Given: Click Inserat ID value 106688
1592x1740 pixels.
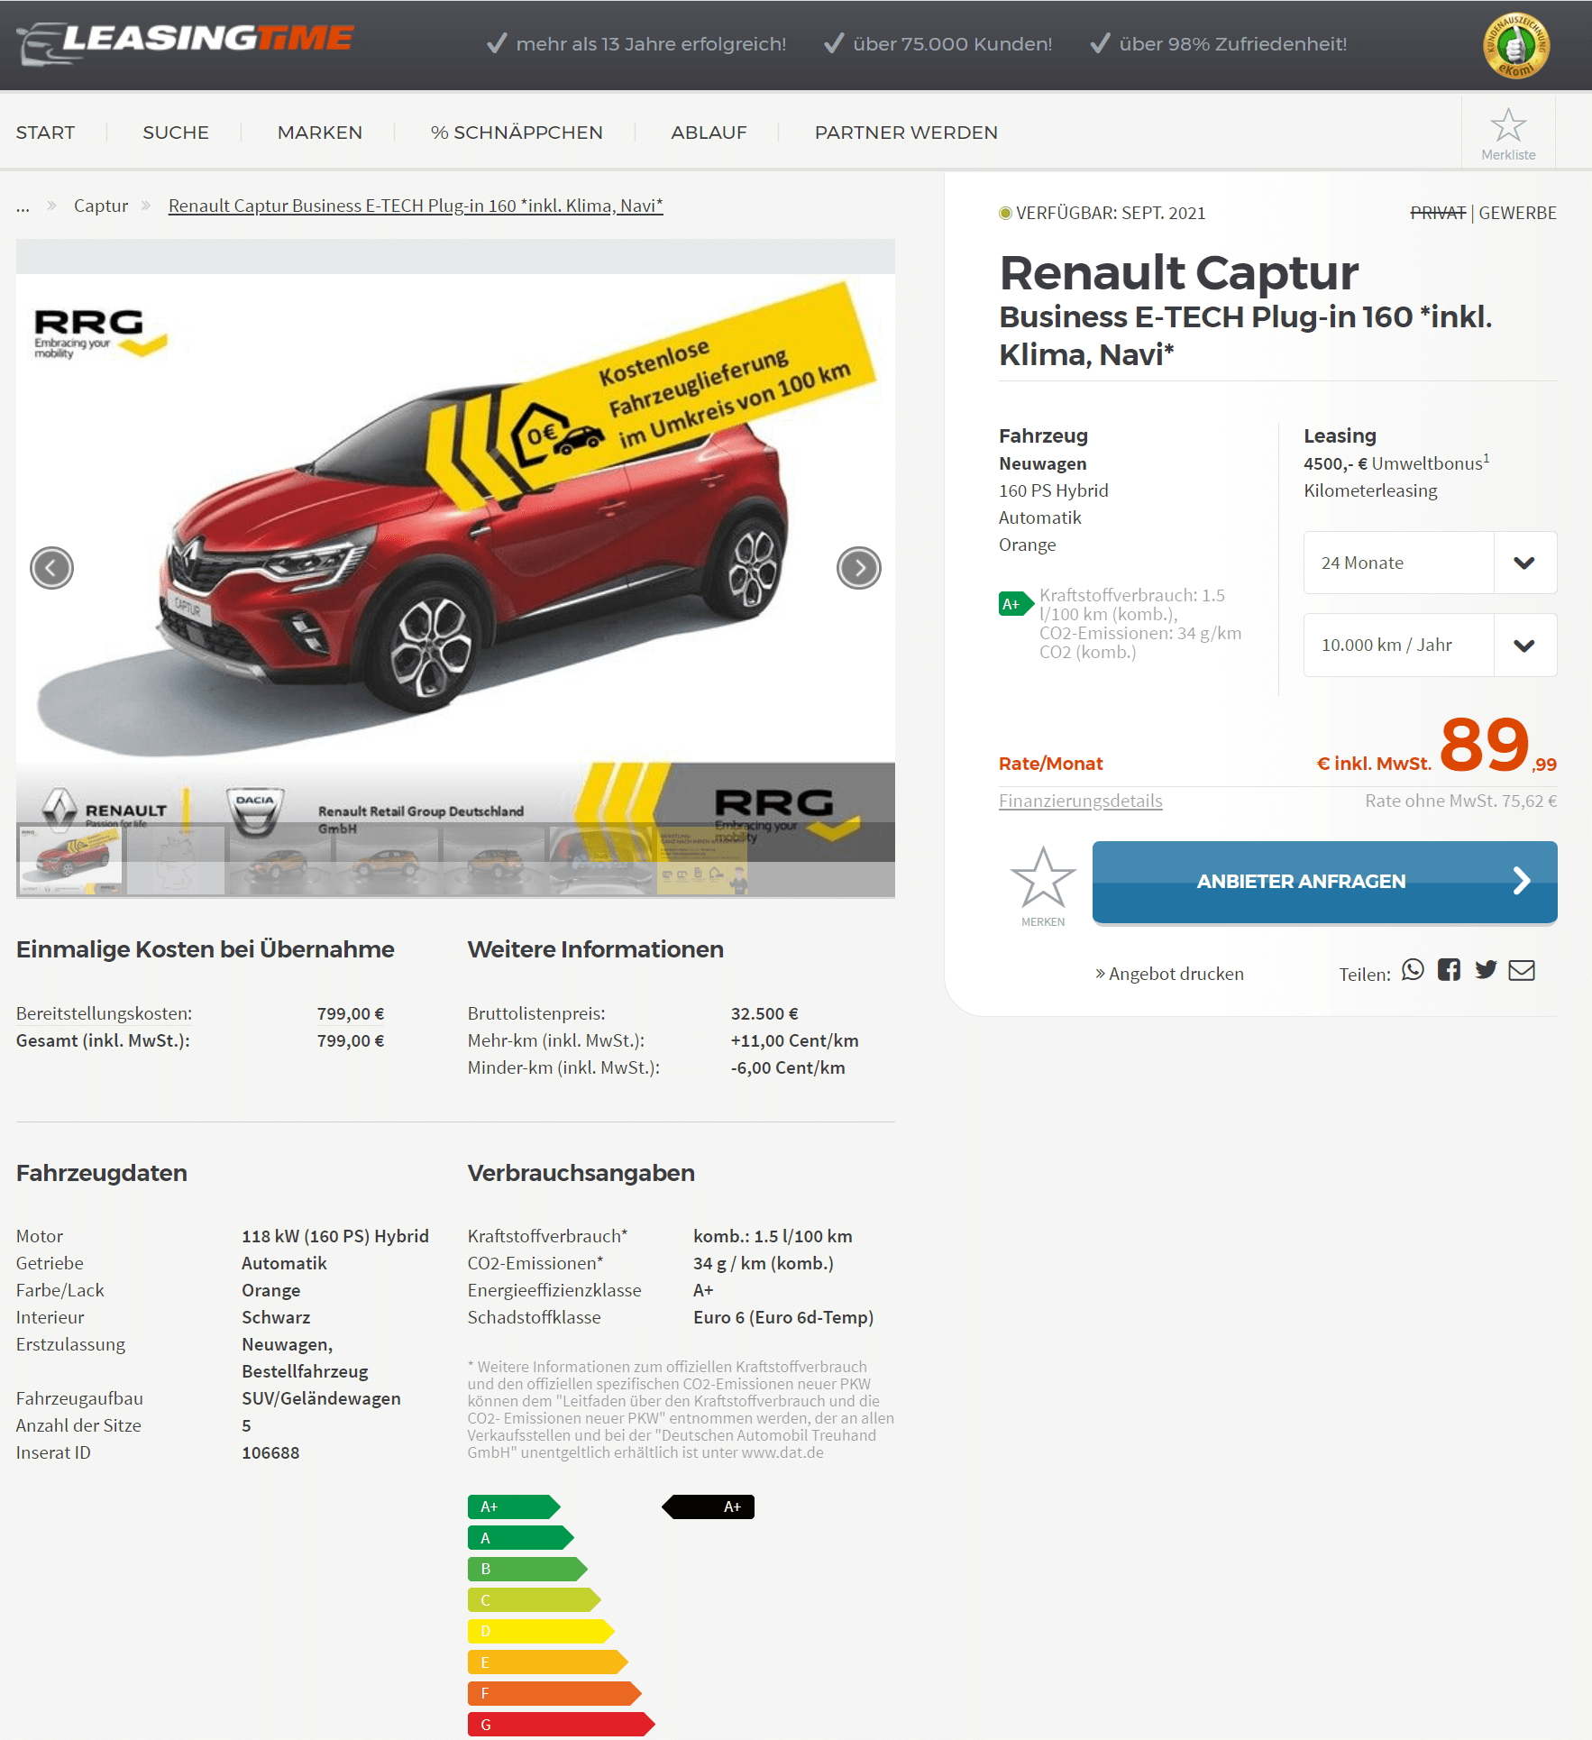Looking at the screenshot, I should pos(270,1452).
